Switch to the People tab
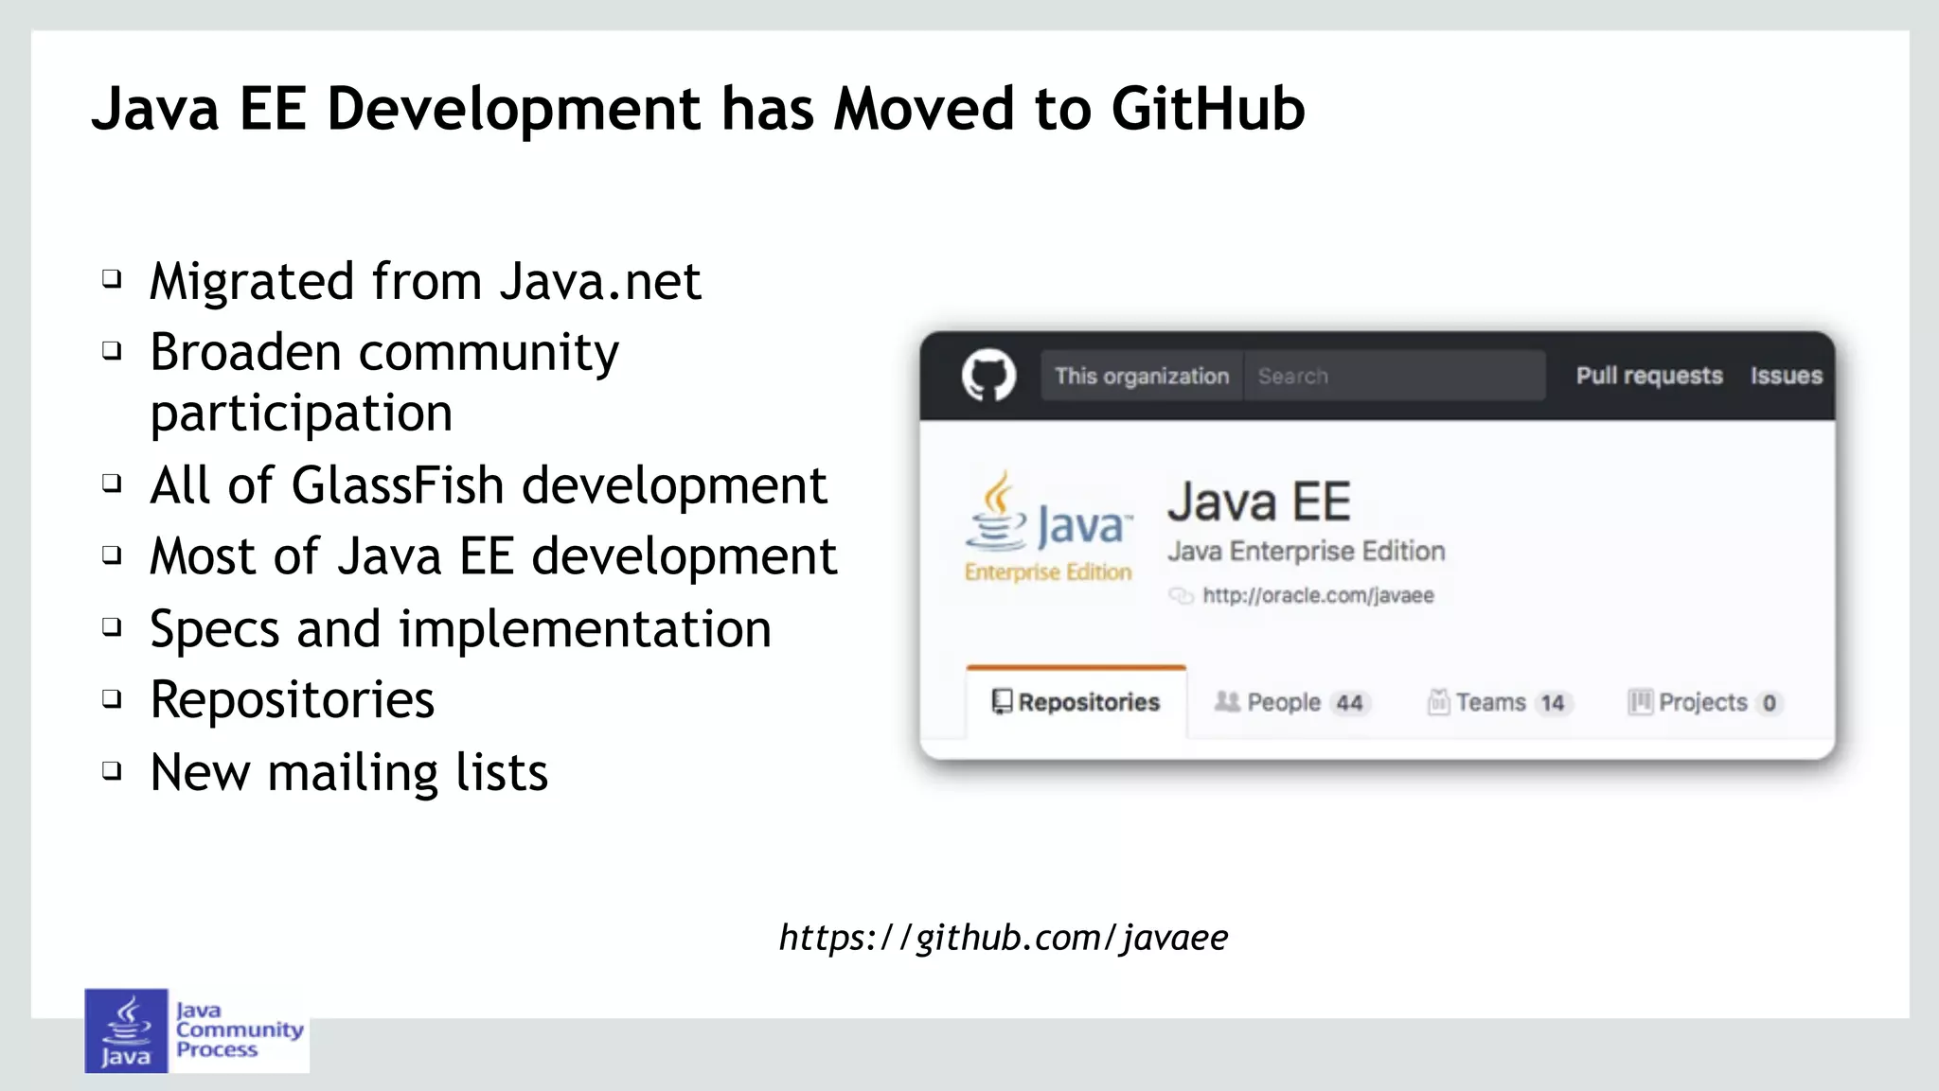Image resolution: width=1939 pixels, height=1091 pixels. click(1293, 702)
